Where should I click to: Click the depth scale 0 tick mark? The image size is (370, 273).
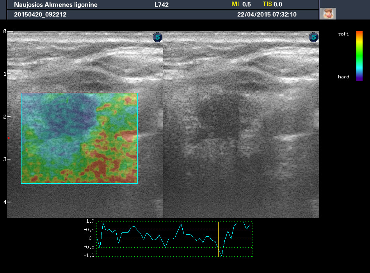[x=9, y=31]
